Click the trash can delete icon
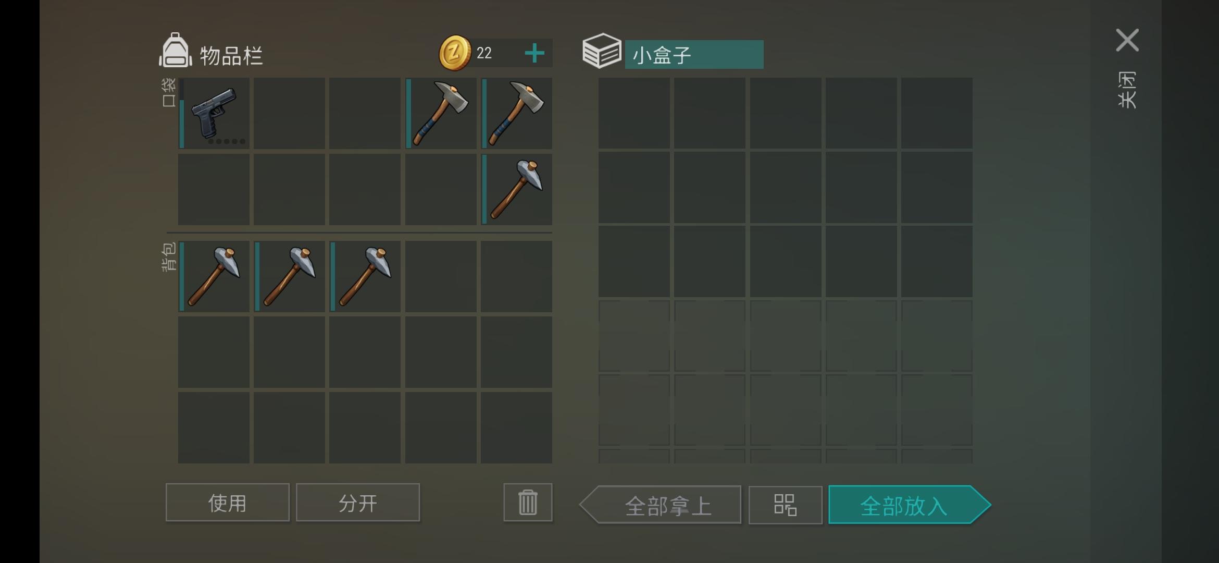 (x=528, y=503)
